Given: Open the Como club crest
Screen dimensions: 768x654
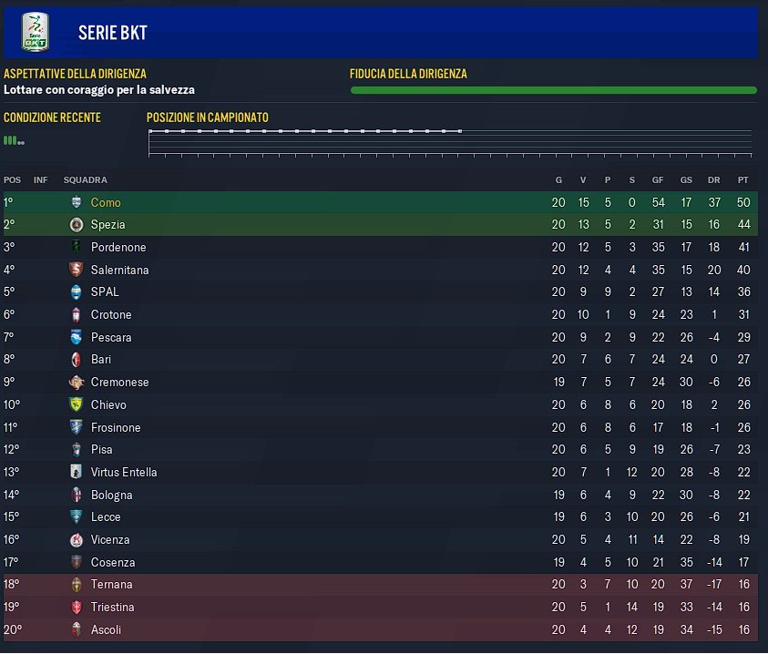Looking at the screenshot, I should click(x=77, y=202).
